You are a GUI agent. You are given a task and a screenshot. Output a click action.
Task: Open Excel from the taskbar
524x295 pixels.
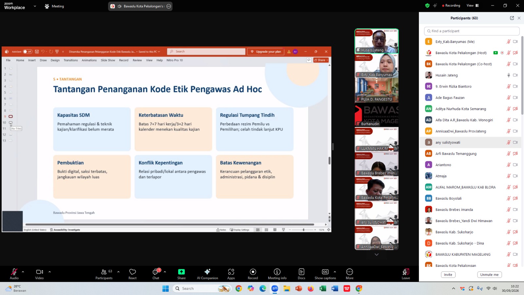[323, 288]
